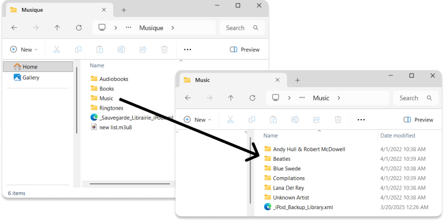Go up one level in Musique window

click(x=57, y=28)
